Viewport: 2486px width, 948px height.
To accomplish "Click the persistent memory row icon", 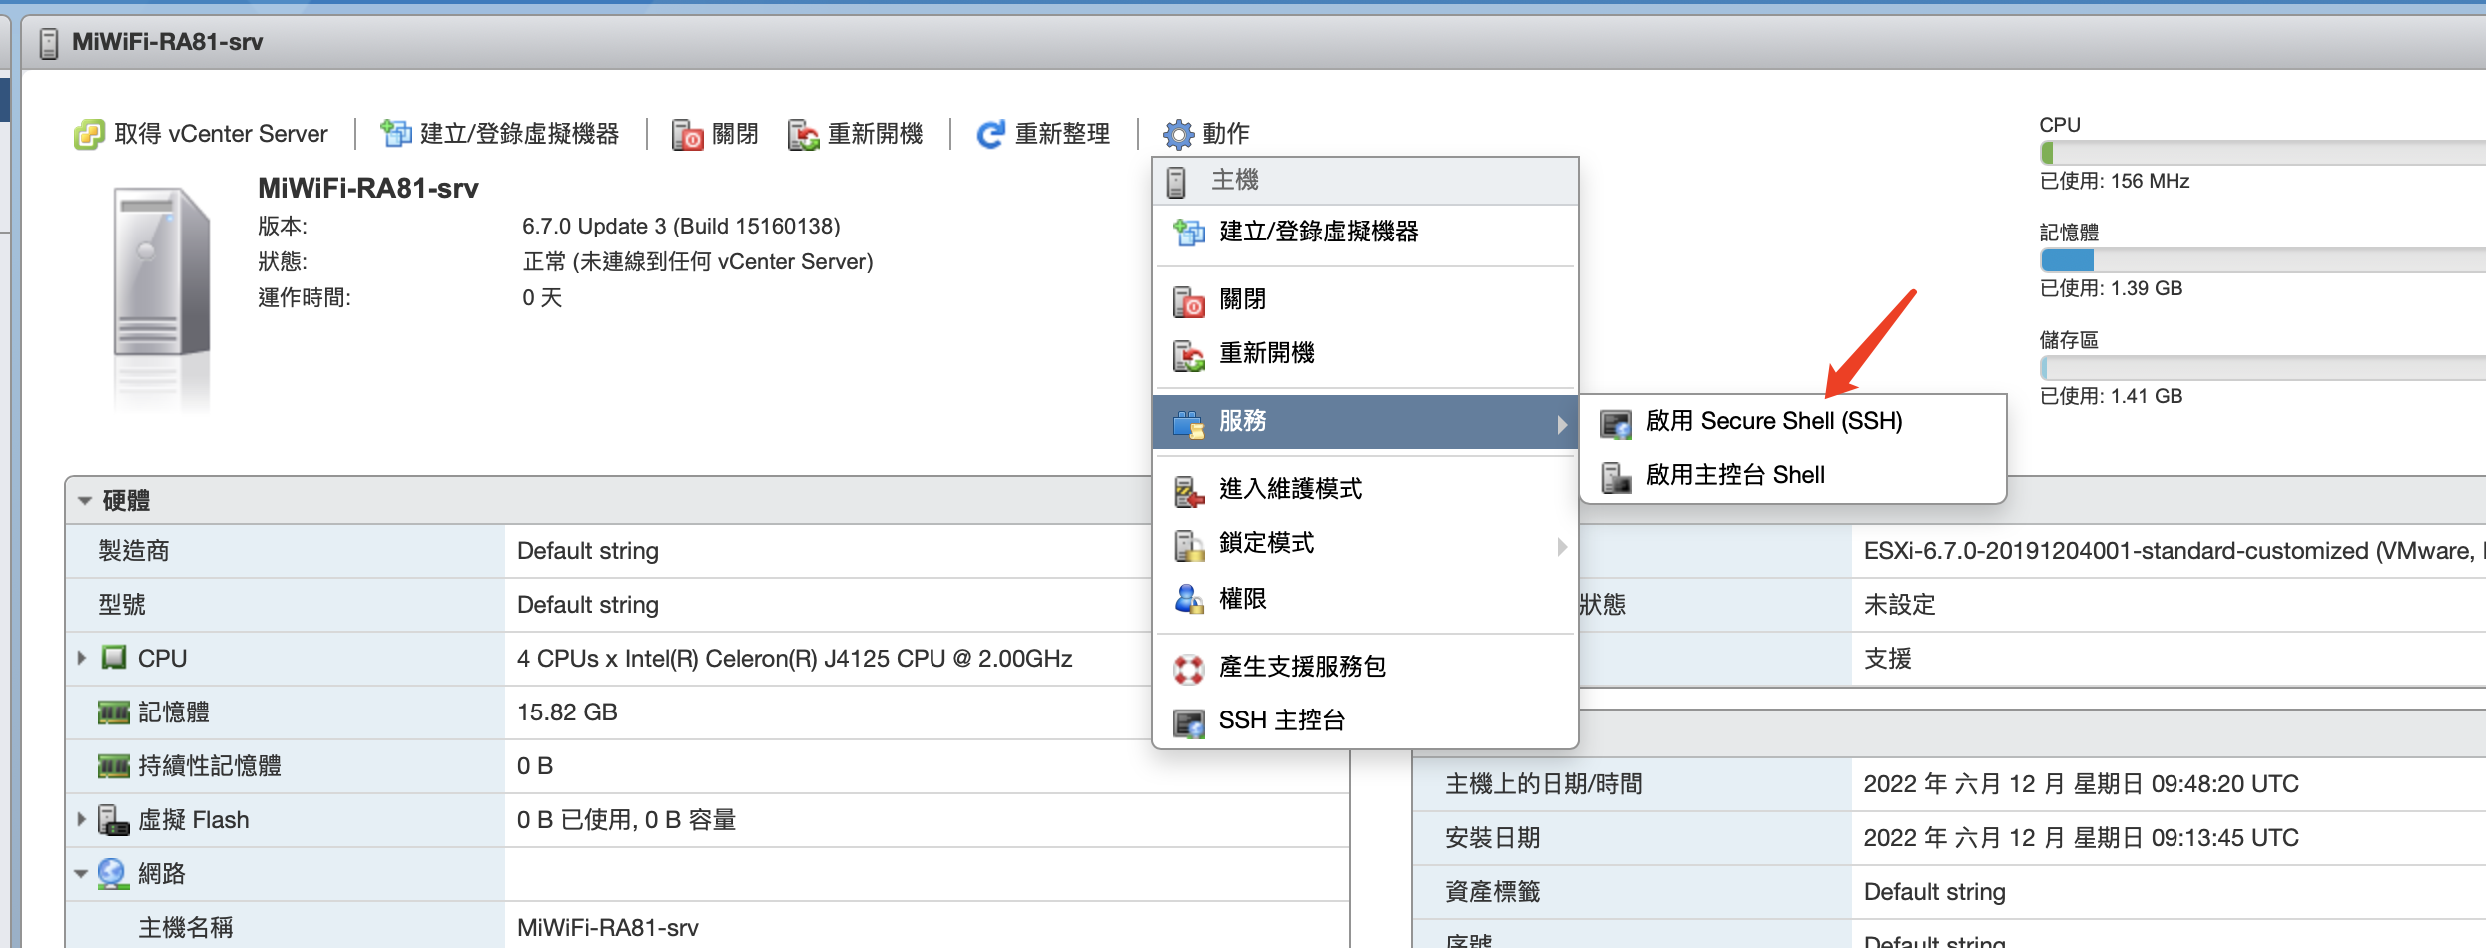I will coord(114,766).
